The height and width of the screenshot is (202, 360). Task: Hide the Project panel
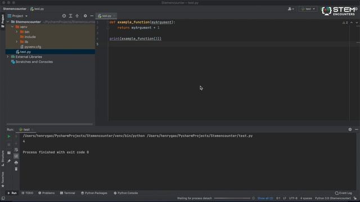pos(92,16)
